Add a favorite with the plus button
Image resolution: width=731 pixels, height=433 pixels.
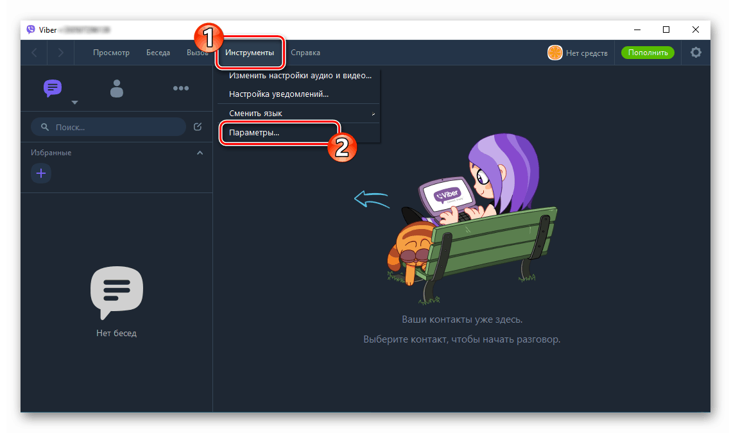click(41, 173)
